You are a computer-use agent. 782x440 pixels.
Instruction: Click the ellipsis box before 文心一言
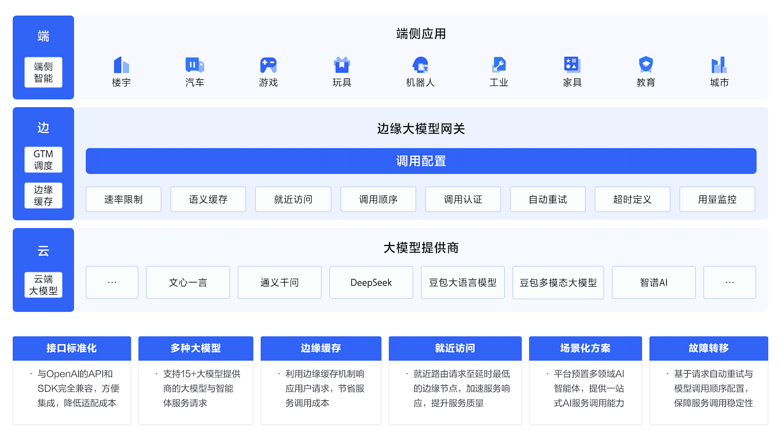[112, 282]
